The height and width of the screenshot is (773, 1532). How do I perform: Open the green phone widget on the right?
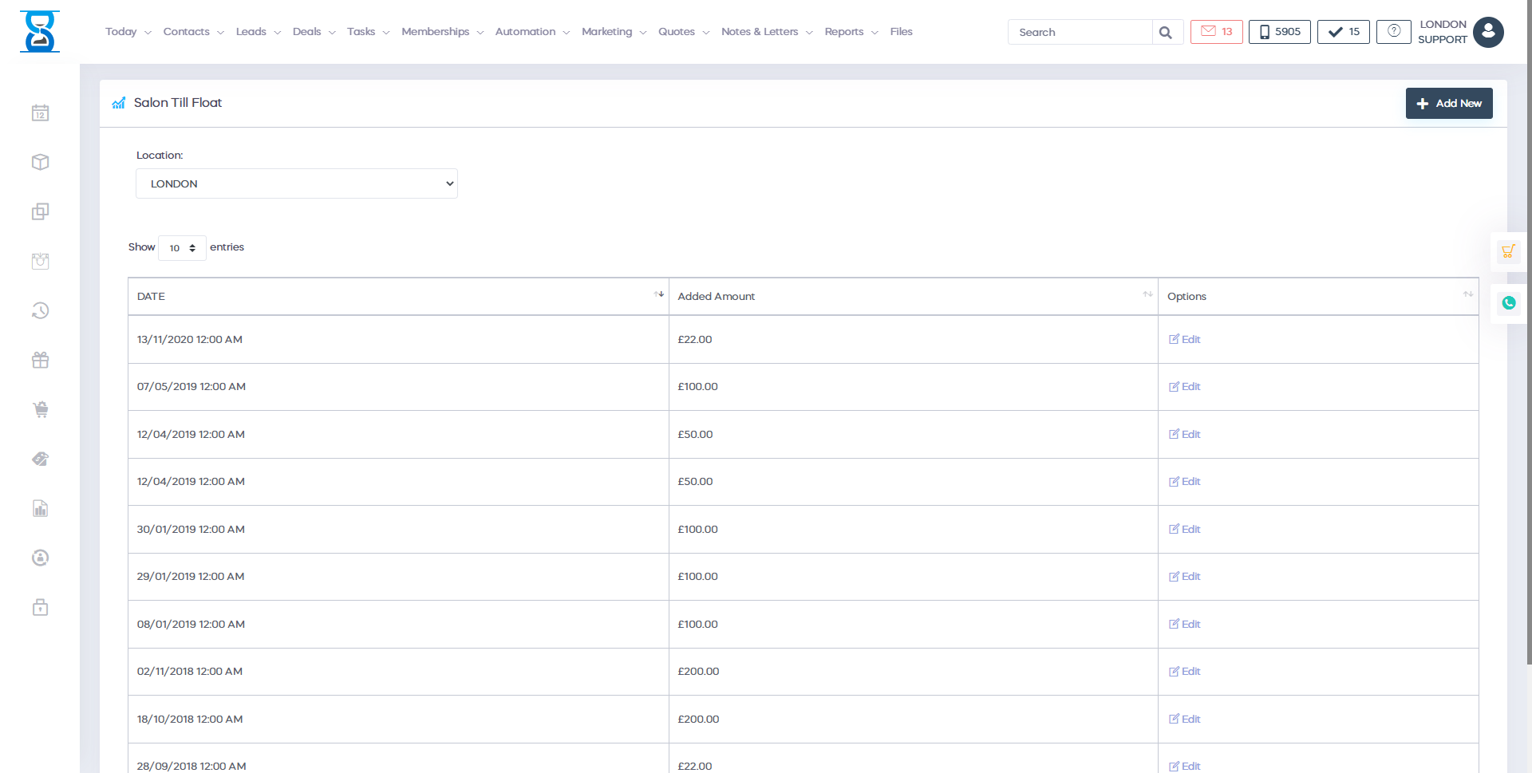pos(1508,303)
